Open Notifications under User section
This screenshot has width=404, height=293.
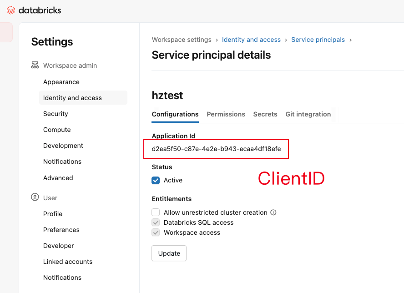[62, 278]
